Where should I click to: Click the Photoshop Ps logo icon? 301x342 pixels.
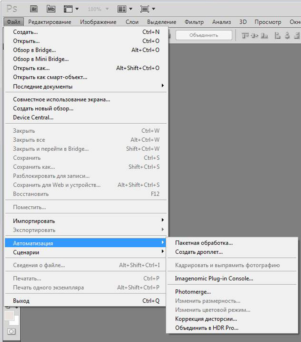12,9
